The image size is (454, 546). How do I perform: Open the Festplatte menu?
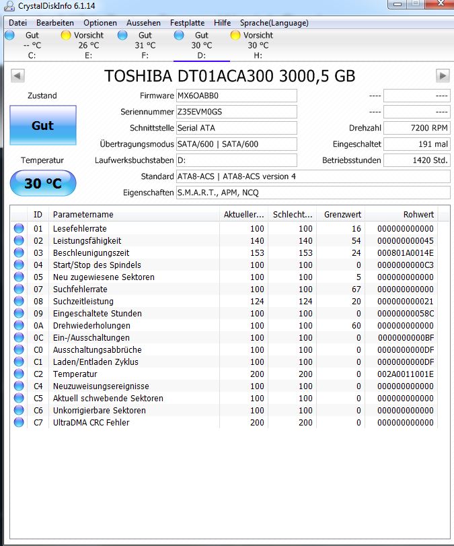pos(187,23)
